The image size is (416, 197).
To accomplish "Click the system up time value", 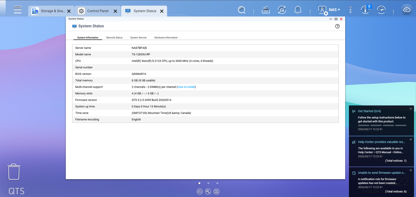I will pyautogui.click(x=149, y=106).
